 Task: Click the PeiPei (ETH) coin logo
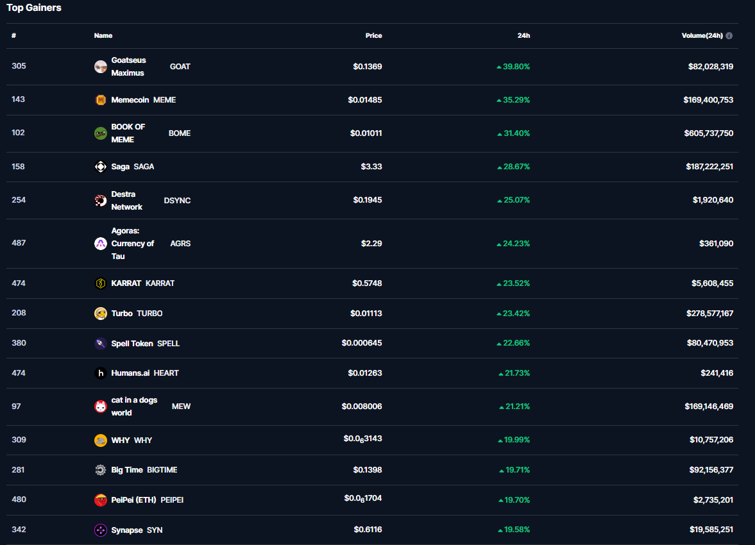coord(101,499)
